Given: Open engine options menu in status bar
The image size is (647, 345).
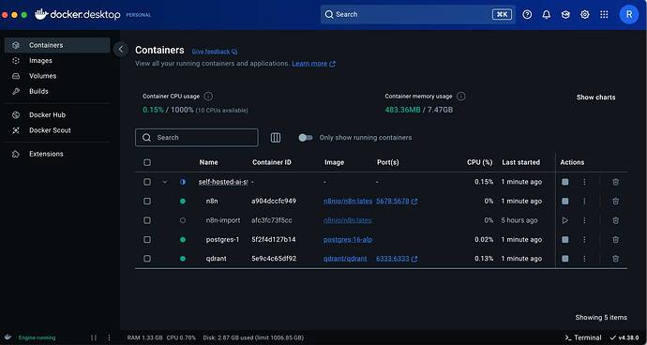Looking at the screenshot, I should pyautogui.click(x=109, y=337).
